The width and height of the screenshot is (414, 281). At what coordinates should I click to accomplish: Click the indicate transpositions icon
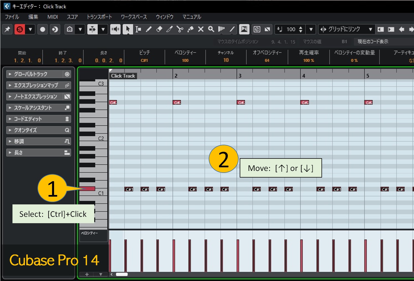pos(267,29)
